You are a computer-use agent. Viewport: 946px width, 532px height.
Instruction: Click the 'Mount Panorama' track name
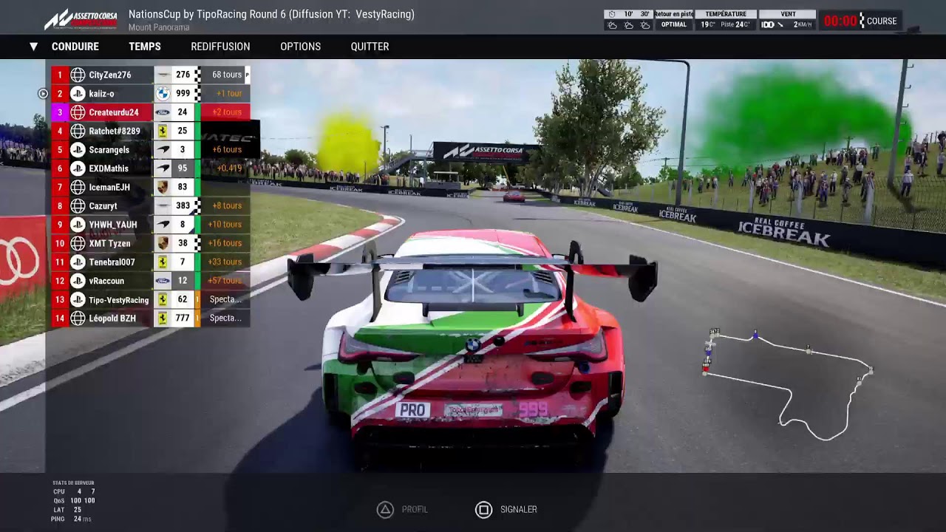[159, 27]
